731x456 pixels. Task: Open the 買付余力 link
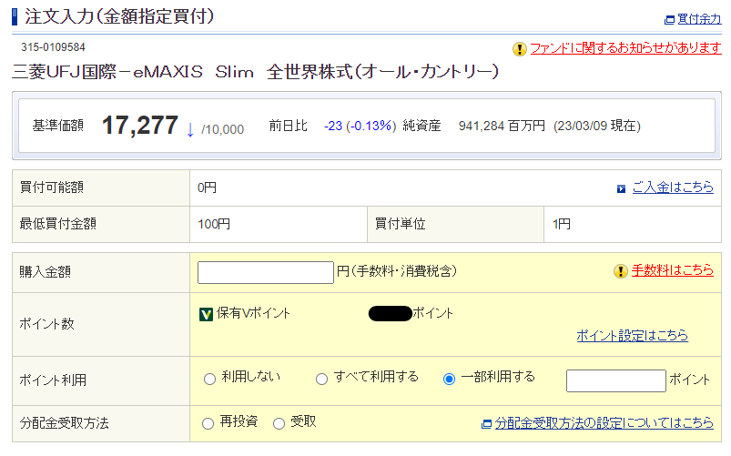click(699, 19)
